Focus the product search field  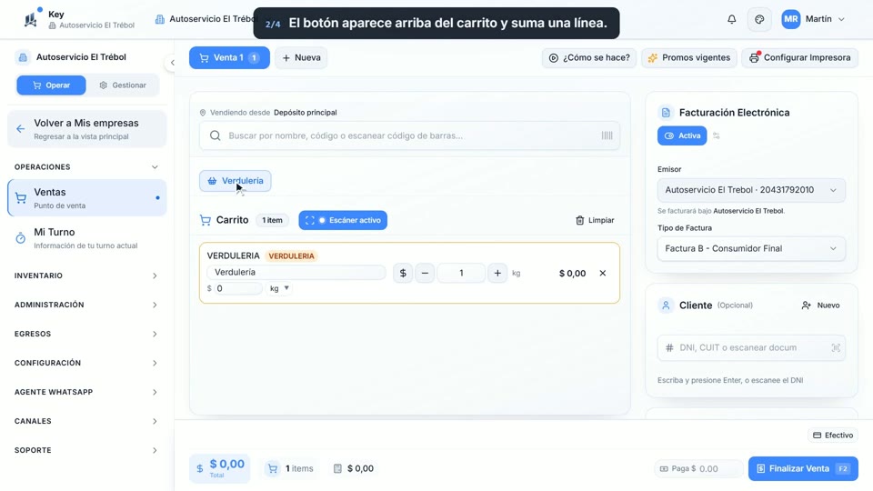[409, 135]
